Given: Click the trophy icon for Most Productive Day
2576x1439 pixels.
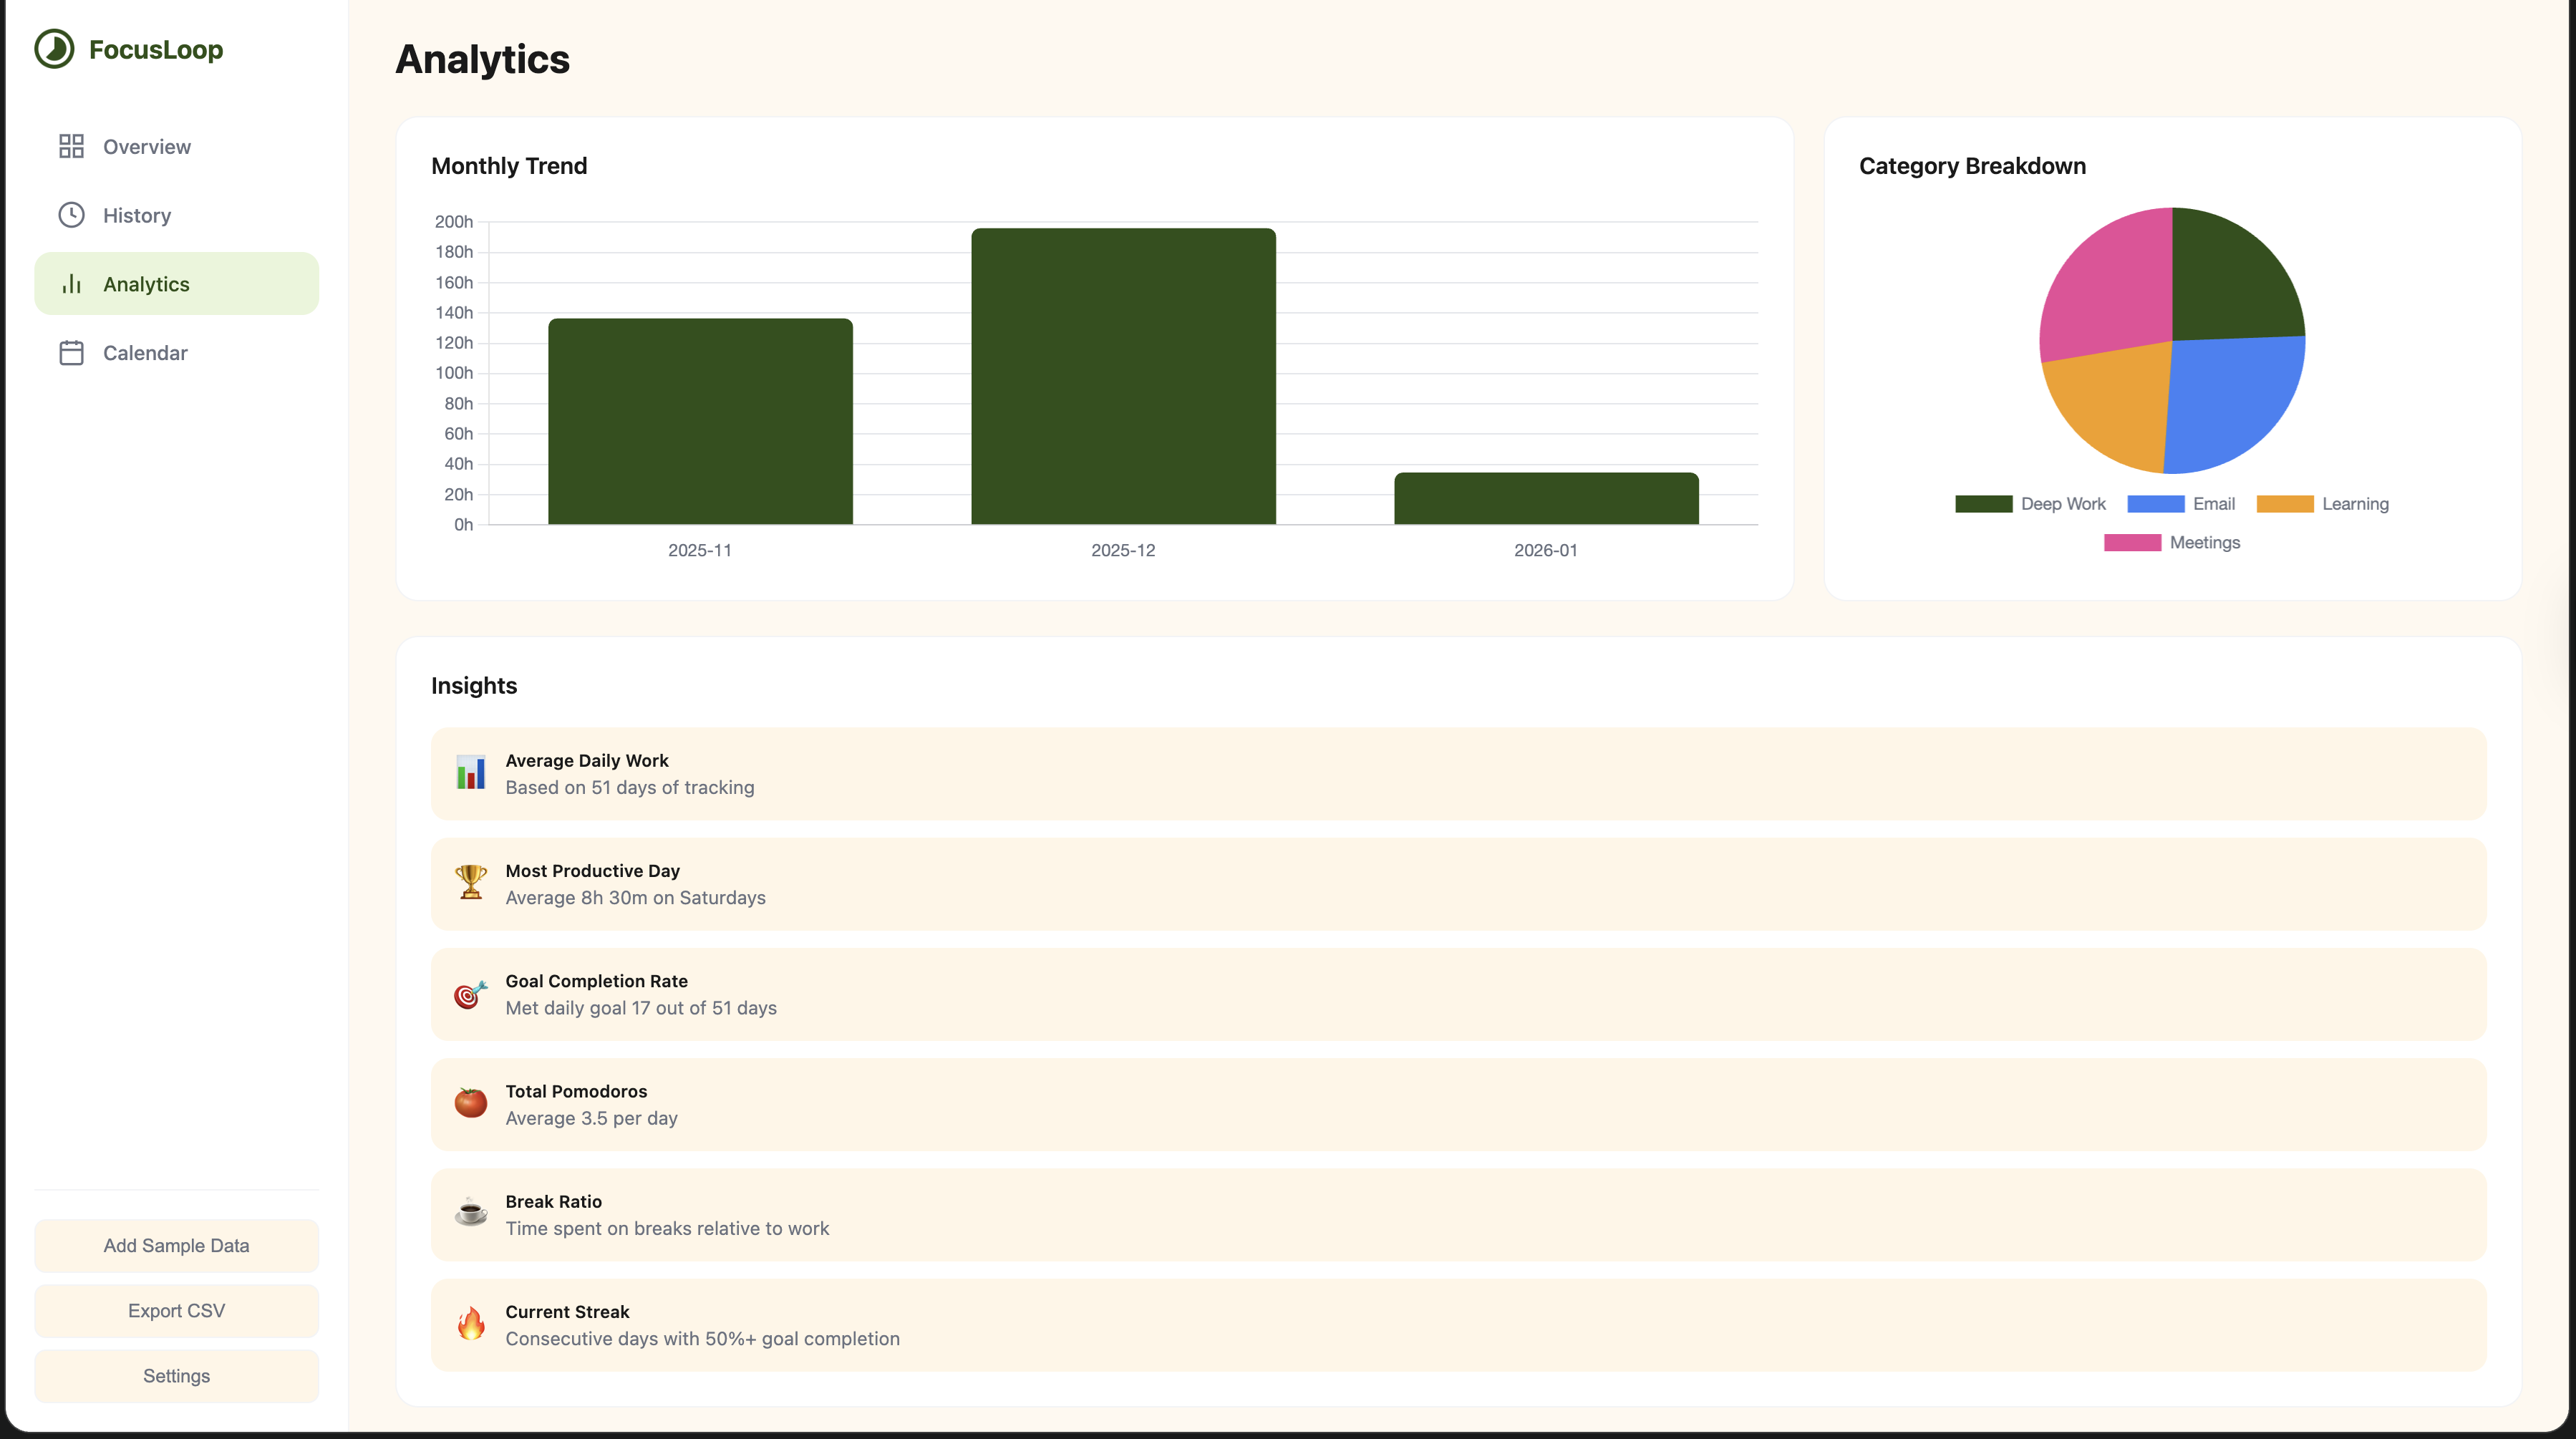Looking at the screenshot, I should 470,883.
